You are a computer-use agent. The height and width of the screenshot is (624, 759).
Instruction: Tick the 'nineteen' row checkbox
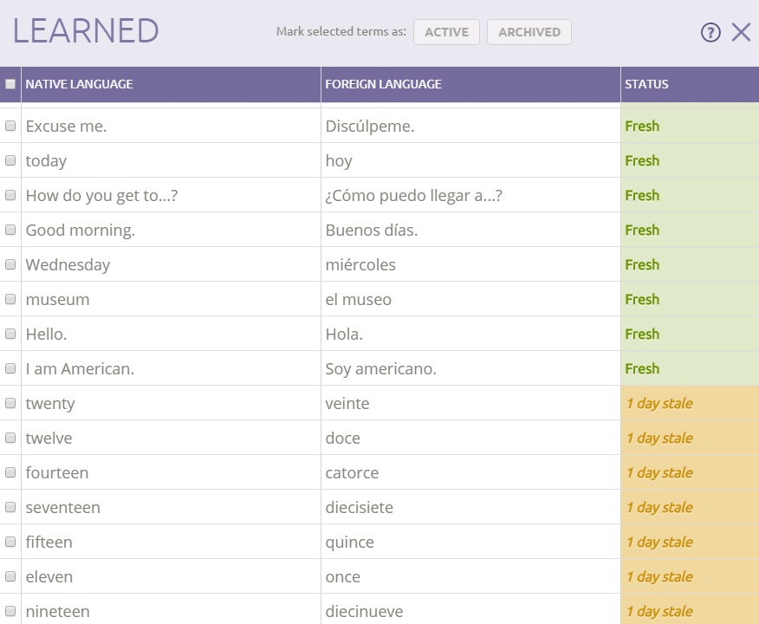pyautogui.click(x=10, y=611)
